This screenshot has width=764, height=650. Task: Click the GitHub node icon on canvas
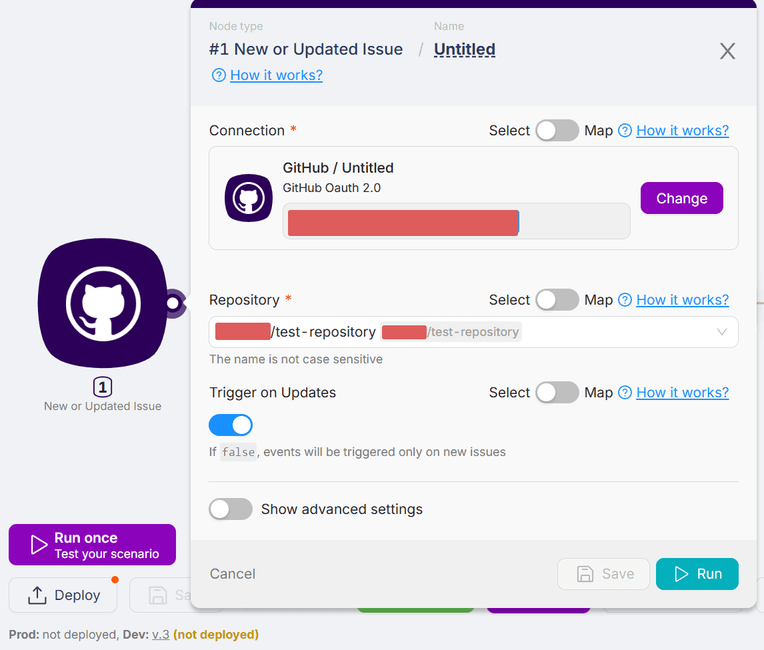click(x=102, y=303)
